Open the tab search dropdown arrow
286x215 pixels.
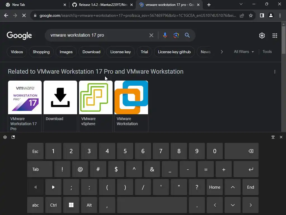pyautogui.click(x=241, y=4)
